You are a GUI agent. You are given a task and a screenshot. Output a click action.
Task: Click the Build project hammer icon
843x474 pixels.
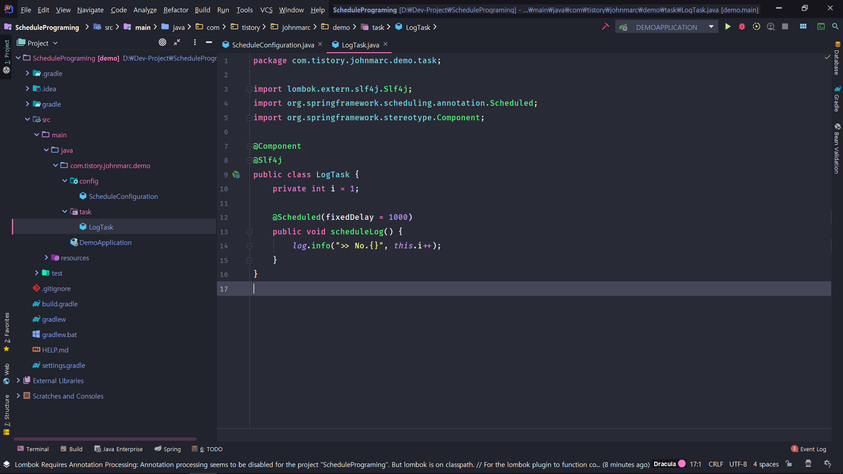pos(605,27)
